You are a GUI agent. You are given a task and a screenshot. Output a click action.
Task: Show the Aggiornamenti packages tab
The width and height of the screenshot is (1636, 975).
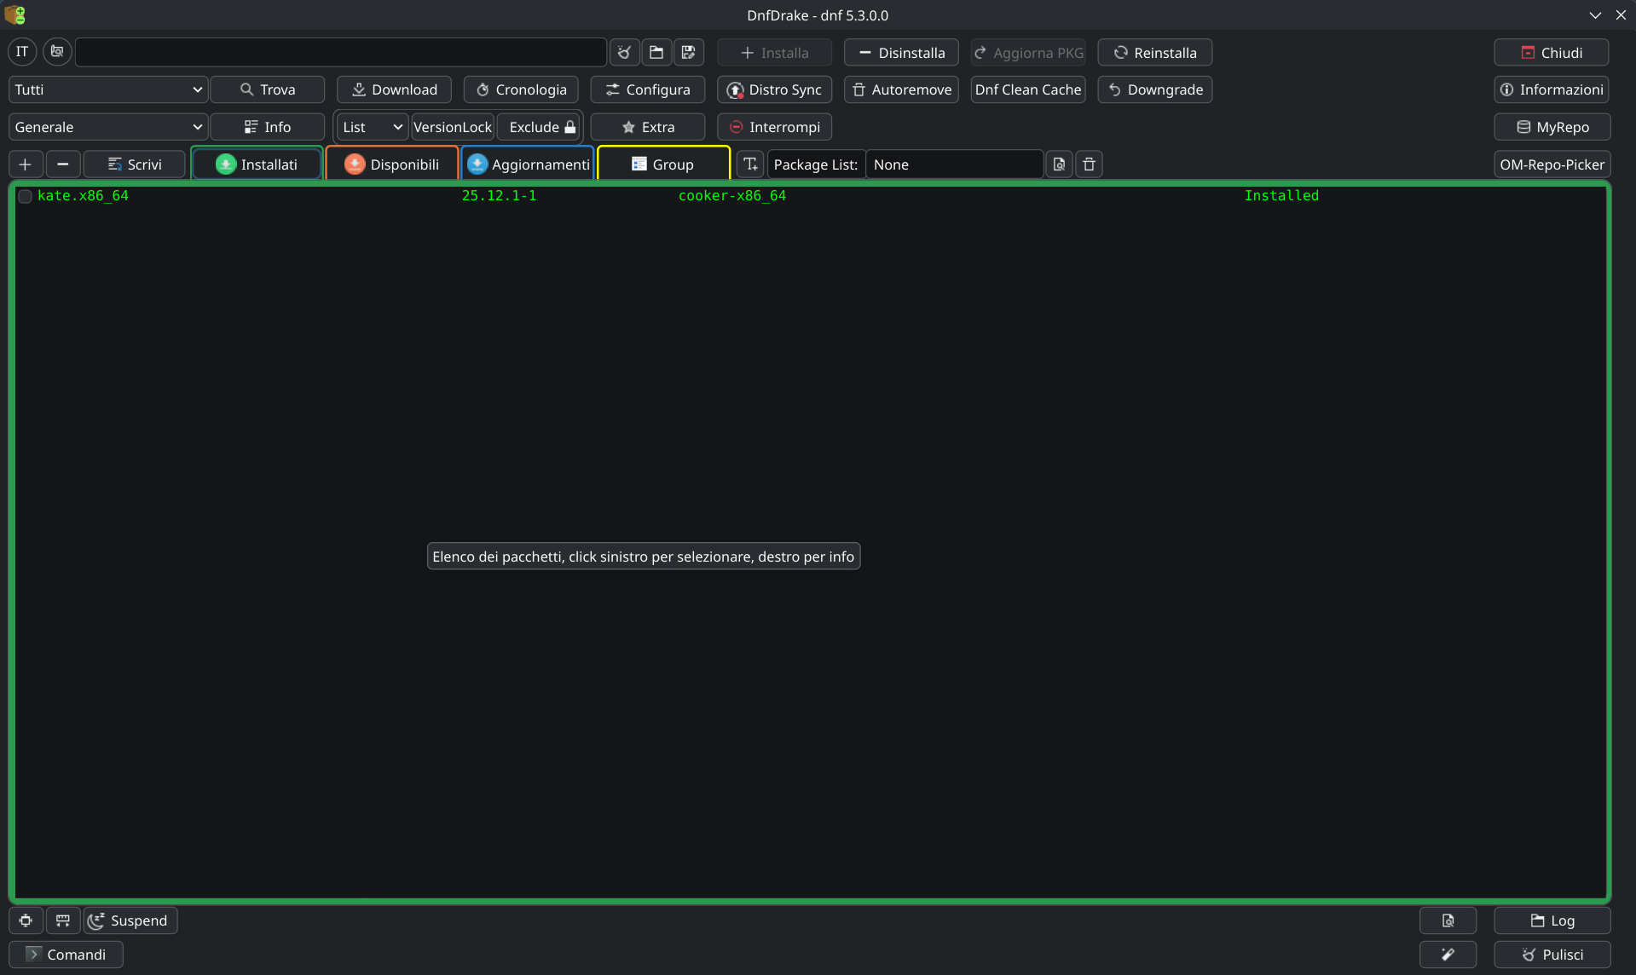(528, 164)
